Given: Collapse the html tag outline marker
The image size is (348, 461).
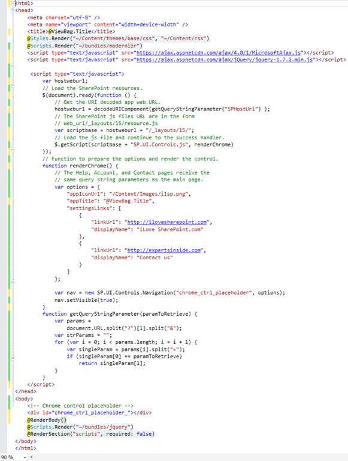Looking at the screenshot, I should pos(13,3).
